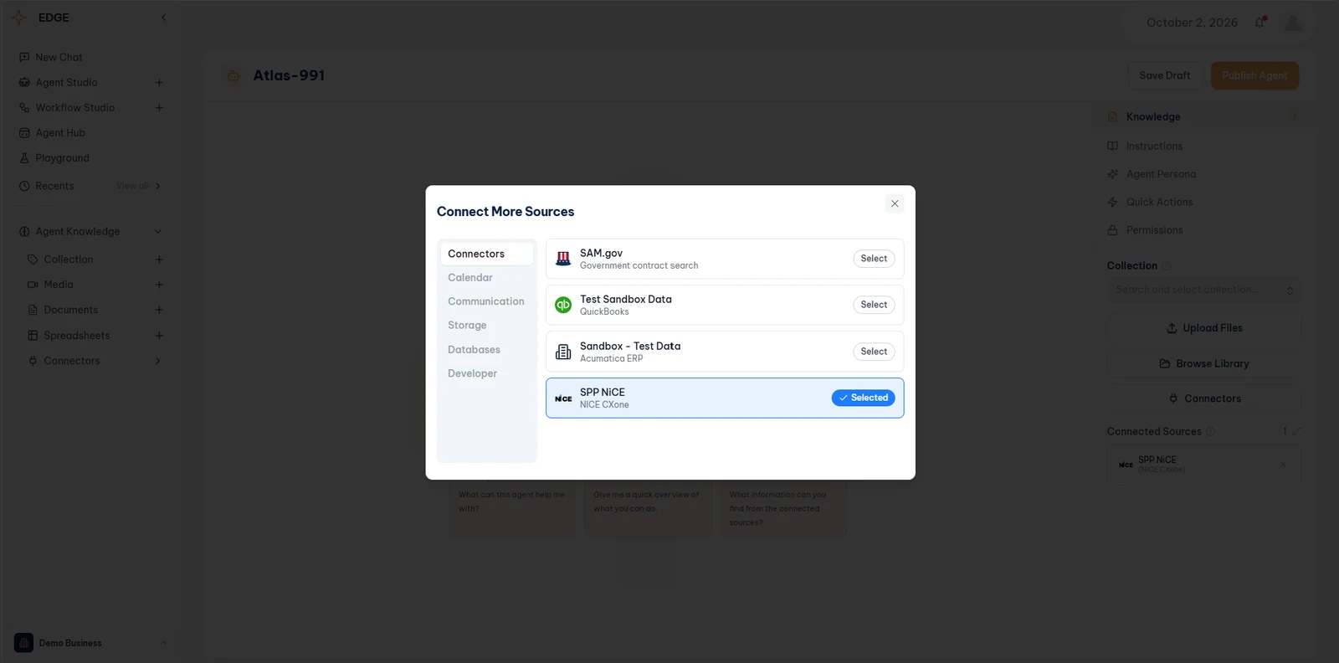The width and height of the screenshot is (1339, 663).
Task: Click the SAM.gov logo icon
Action: coord(563,259)
